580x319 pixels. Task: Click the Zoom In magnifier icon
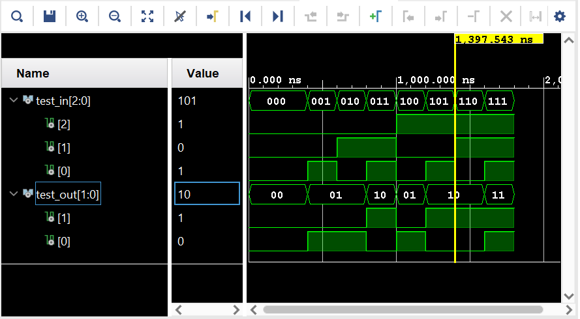(x=82, y=16)
